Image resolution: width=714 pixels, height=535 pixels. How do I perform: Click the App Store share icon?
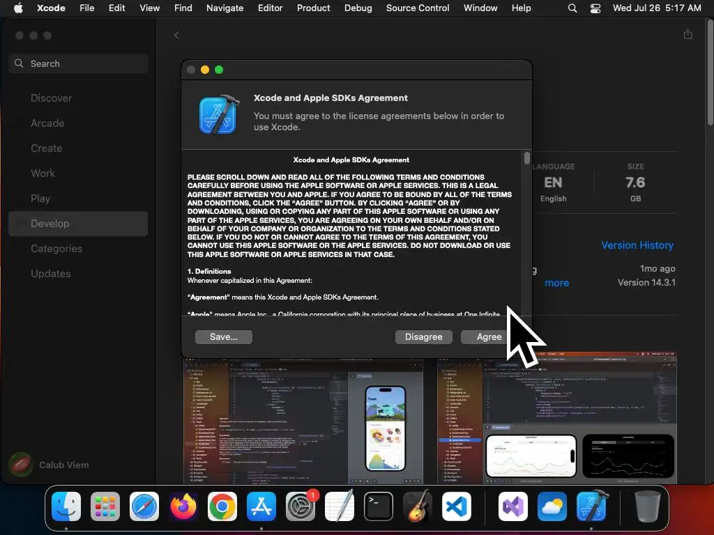click(688, 34)
